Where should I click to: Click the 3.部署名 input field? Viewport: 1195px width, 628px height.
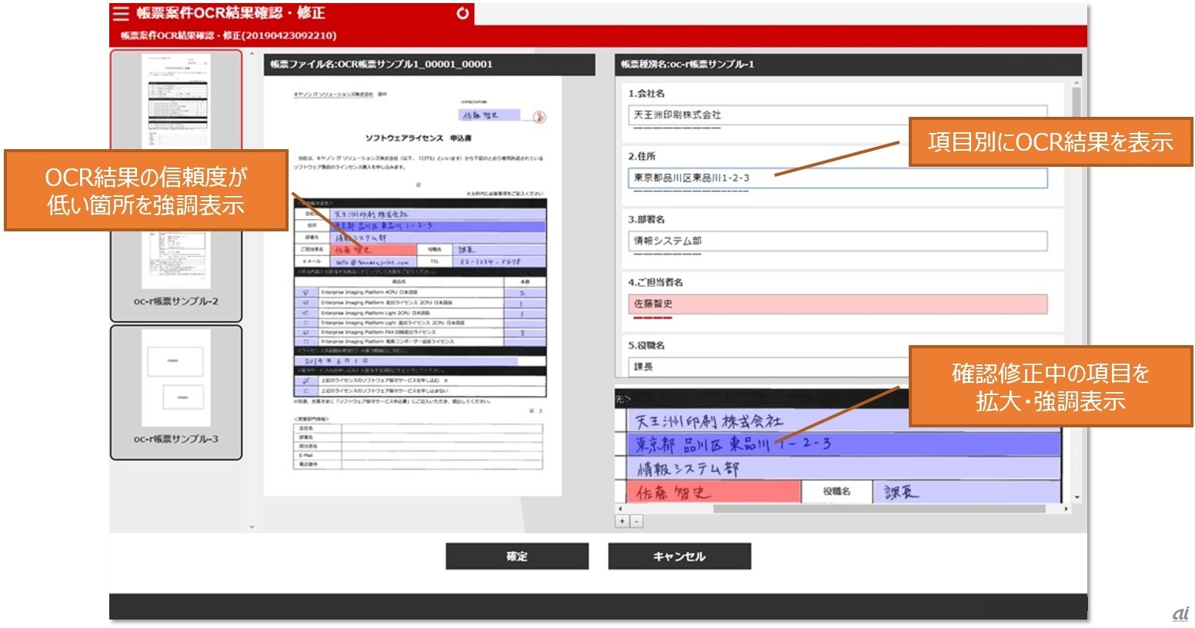coord(838,241)
